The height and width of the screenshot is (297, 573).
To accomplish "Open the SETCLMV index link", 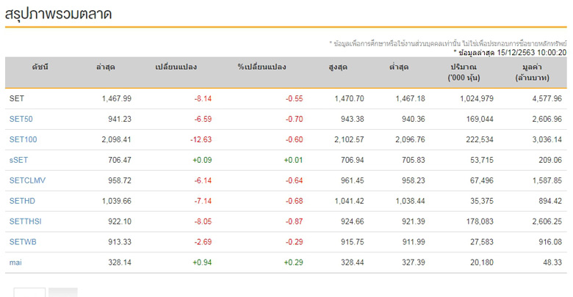I will [26, 180].
